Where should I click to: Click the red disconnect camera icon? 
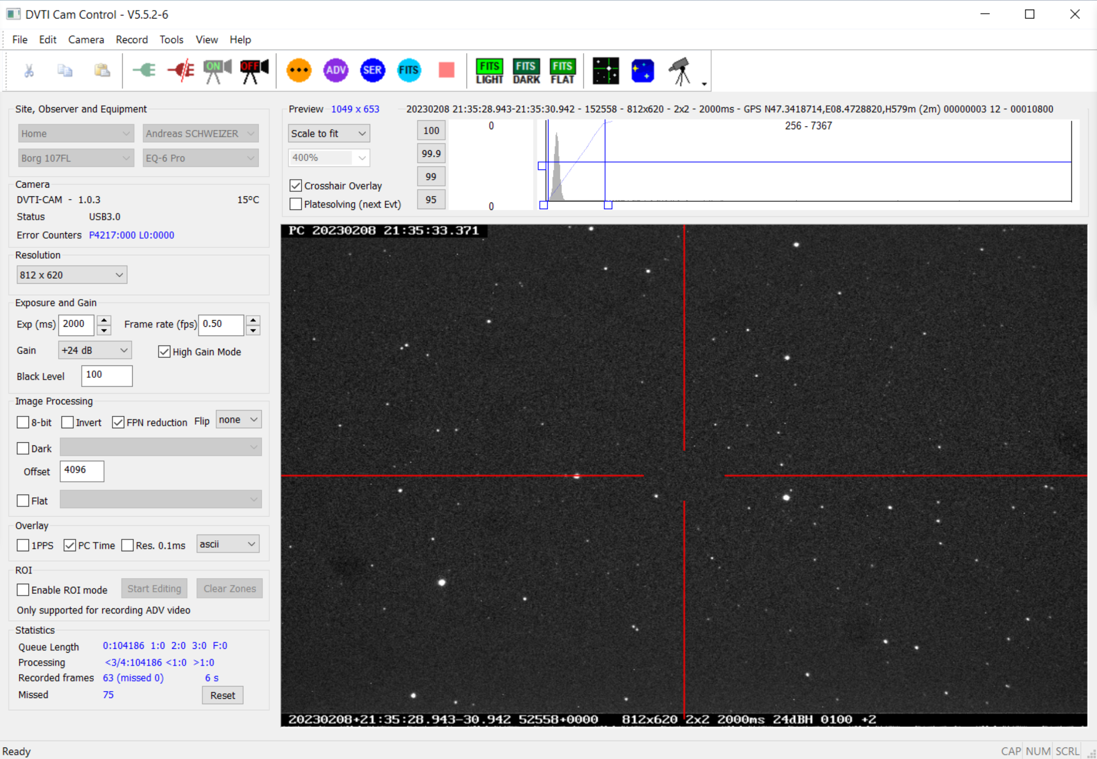[x=181, y=70]
